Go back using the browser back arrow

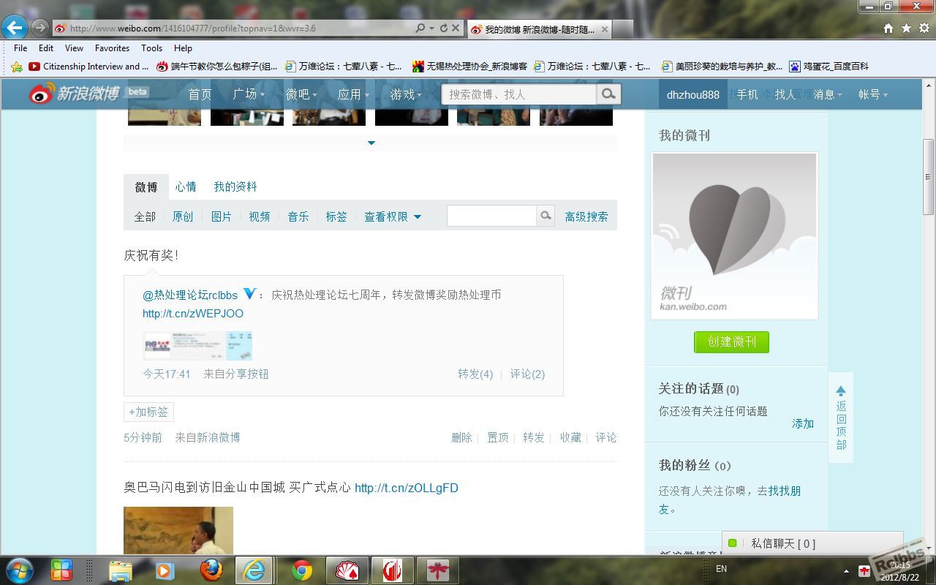pos(15,29)
